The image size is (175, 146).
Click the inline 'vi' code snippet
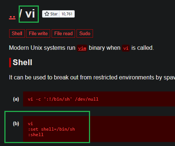click(126, 48)
